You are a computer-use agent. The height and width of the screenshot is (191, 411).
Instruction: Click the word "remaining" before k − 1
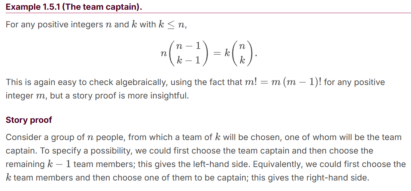25,164
